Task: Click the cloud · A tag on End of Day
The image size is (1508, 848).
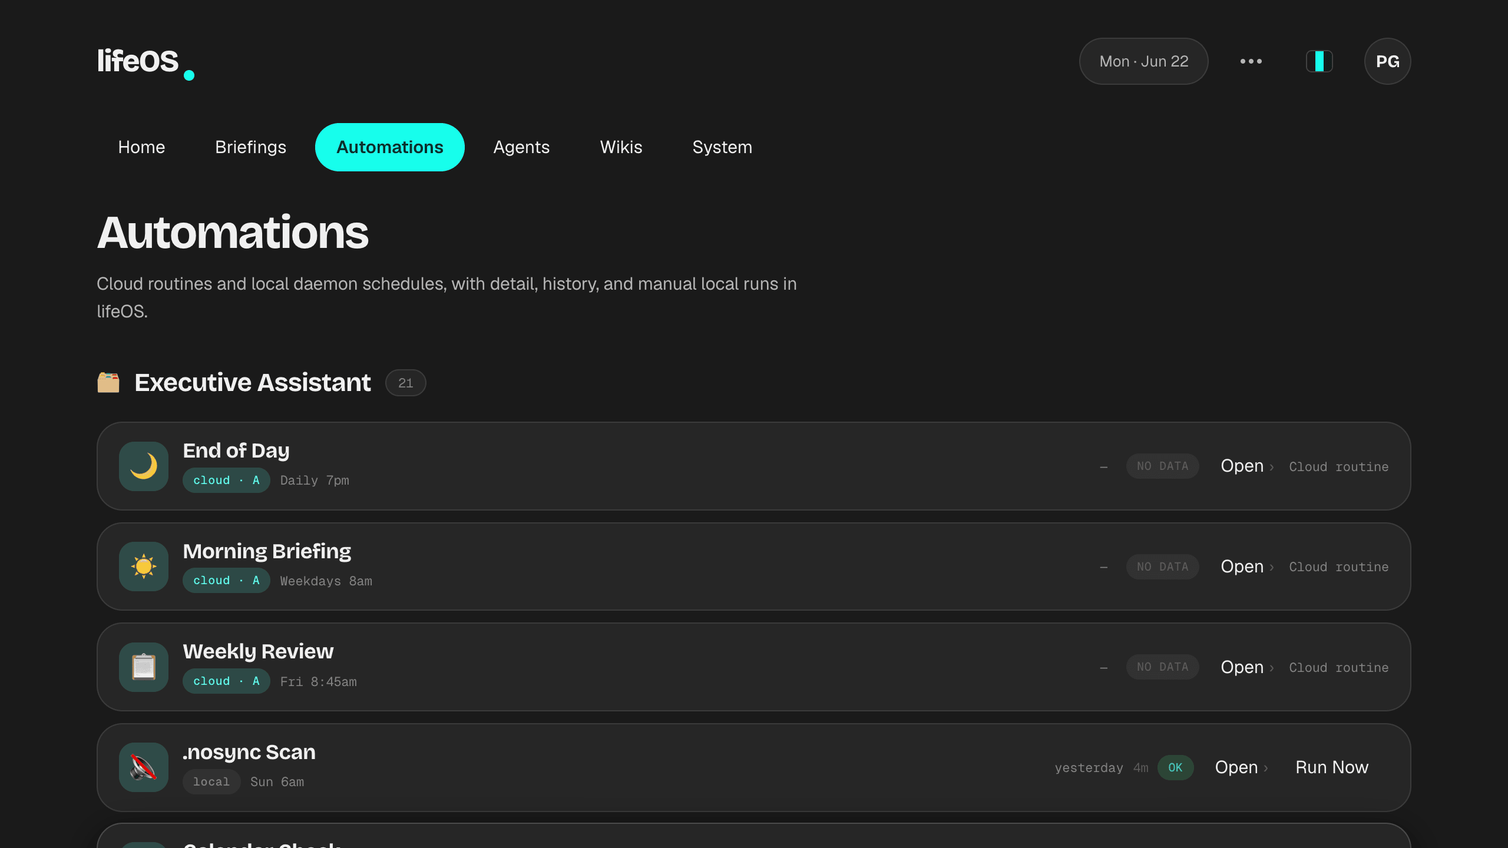Action: tap(226, 481)
